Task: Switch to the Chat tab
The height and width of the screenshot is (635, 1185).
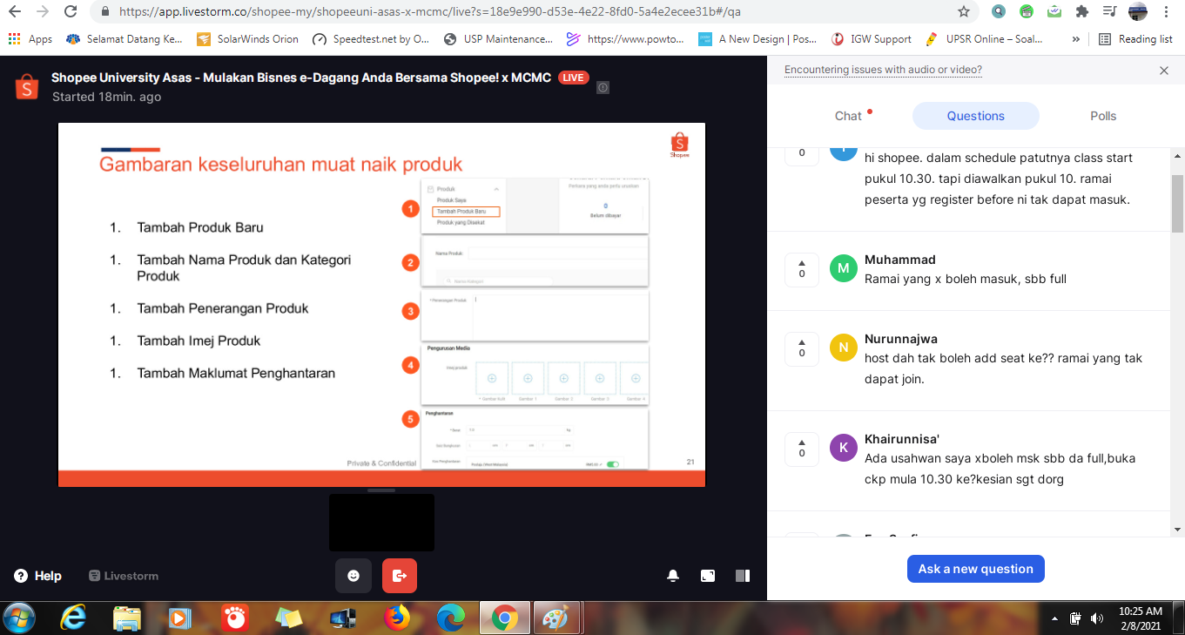Action: point(848,116)
